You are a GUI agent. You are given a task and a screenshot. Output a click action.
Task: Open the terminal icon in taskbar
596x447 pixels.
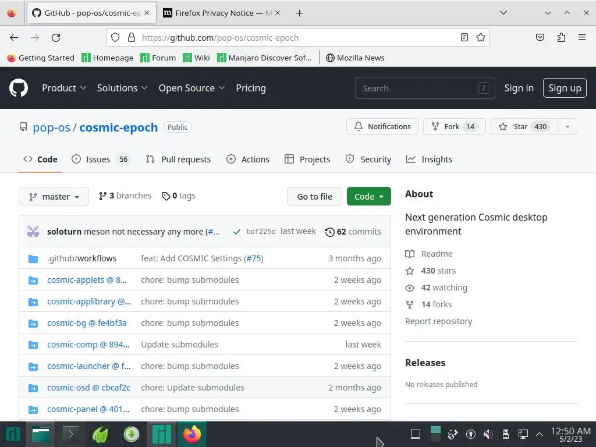[70, 434]
